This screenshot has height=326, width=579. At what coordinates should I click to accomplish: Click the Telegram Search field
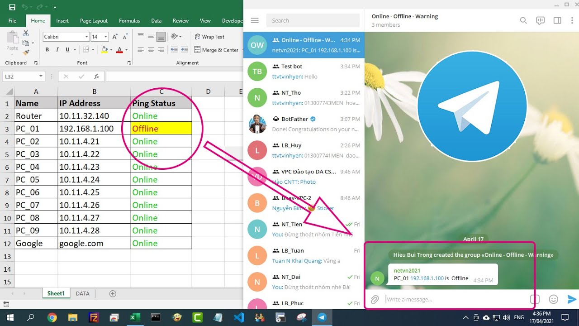click(x=313, y=20)
